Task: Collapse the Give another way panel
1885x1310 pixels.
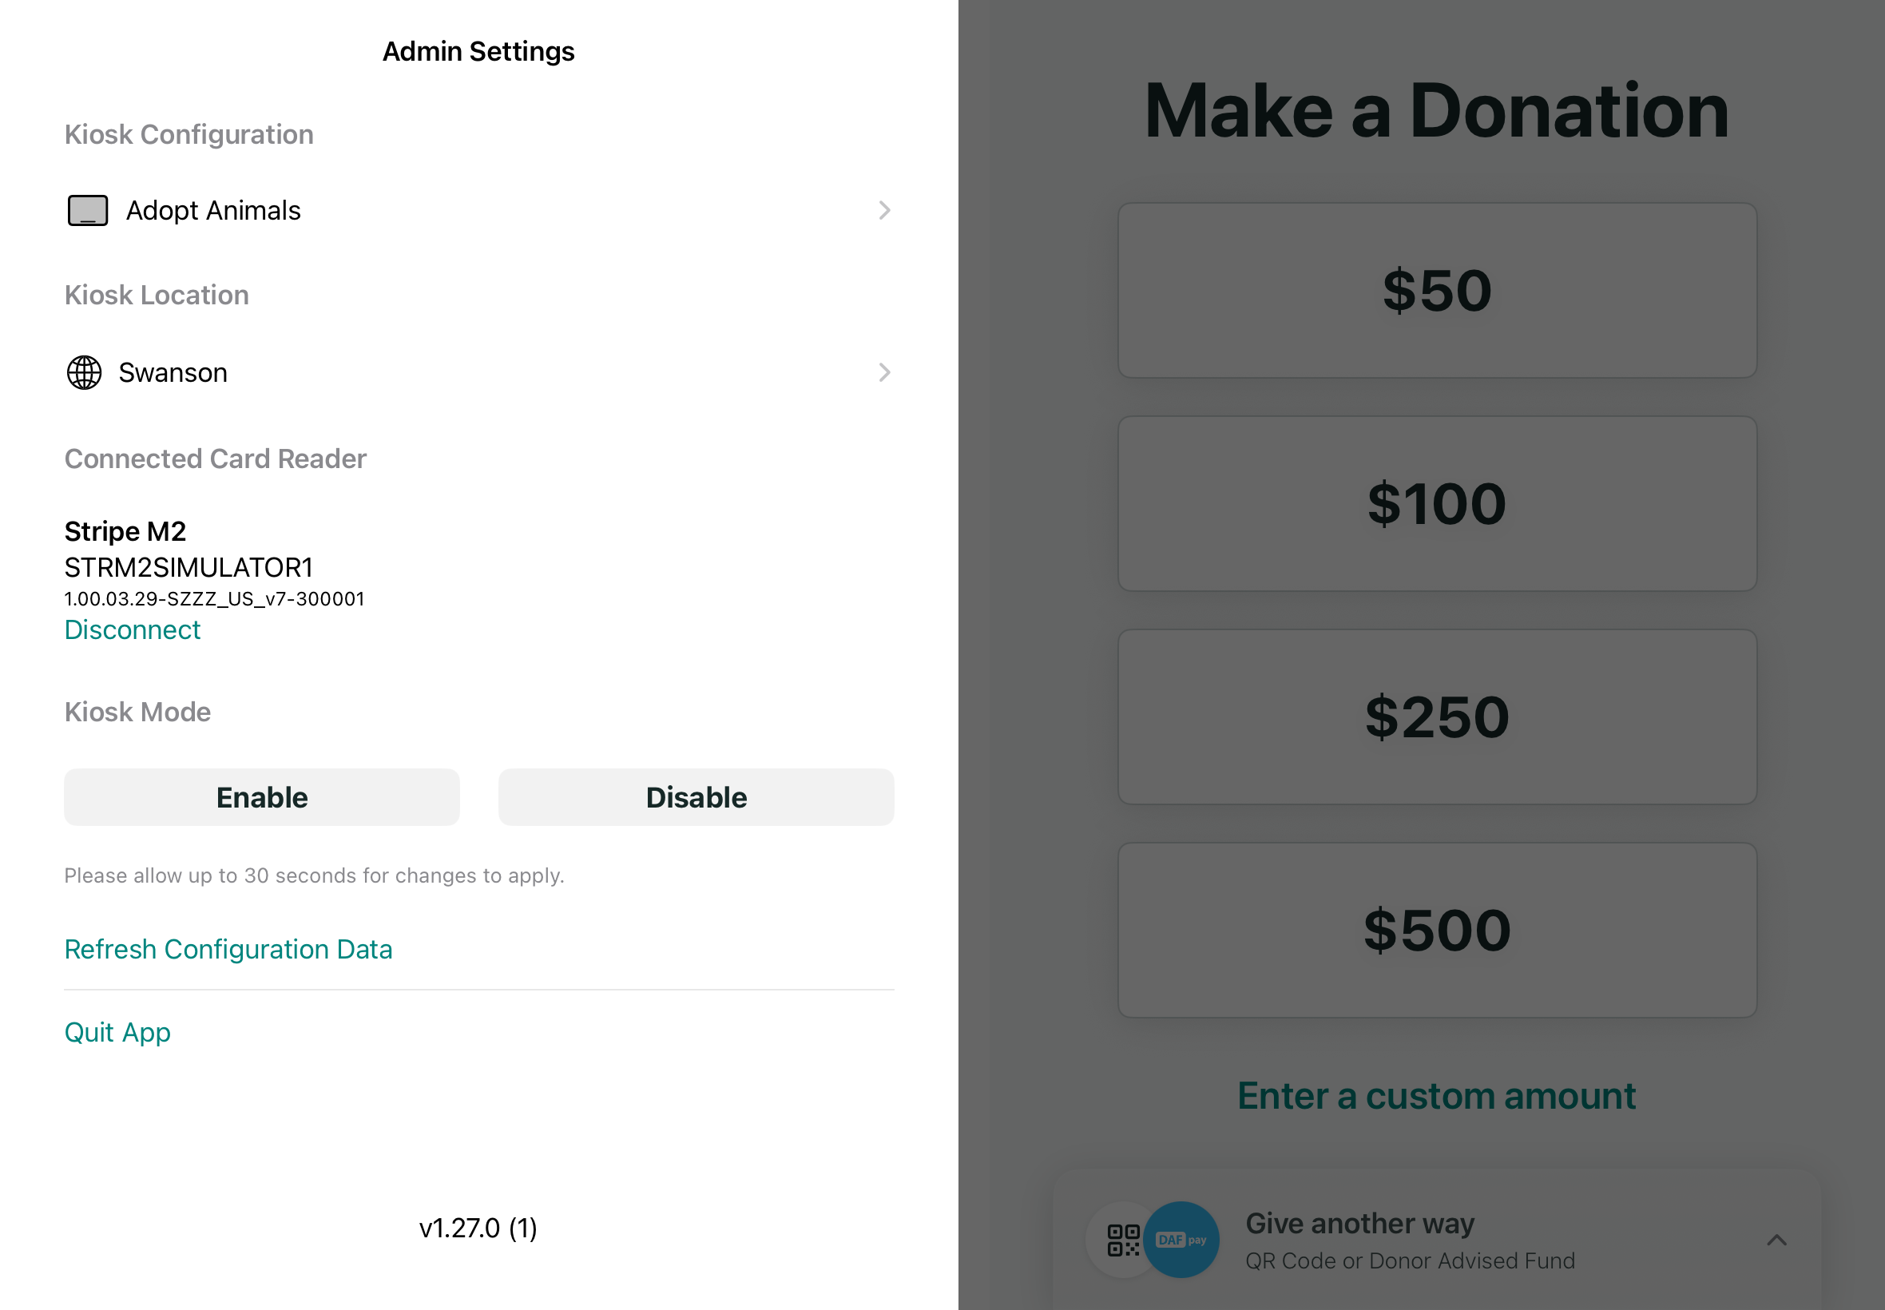Action: [1776, 1241]
